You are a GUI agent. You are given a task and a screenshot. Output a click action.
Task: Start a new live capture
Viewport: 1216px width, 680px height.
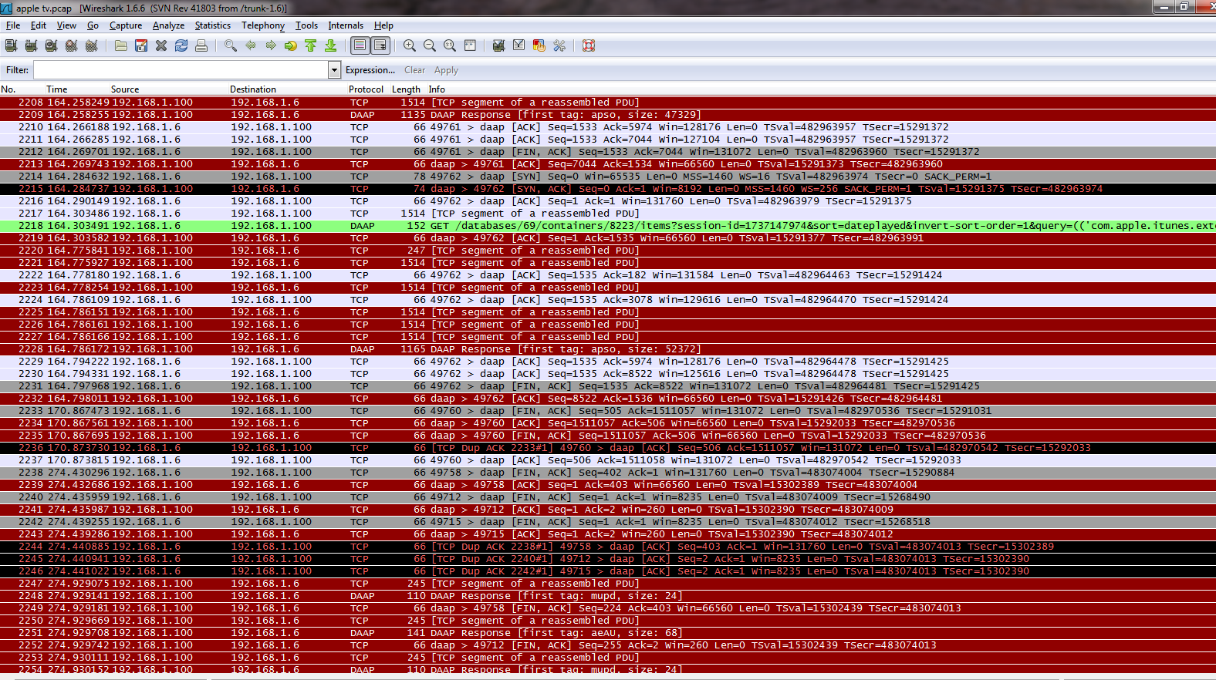coord(51,45)
